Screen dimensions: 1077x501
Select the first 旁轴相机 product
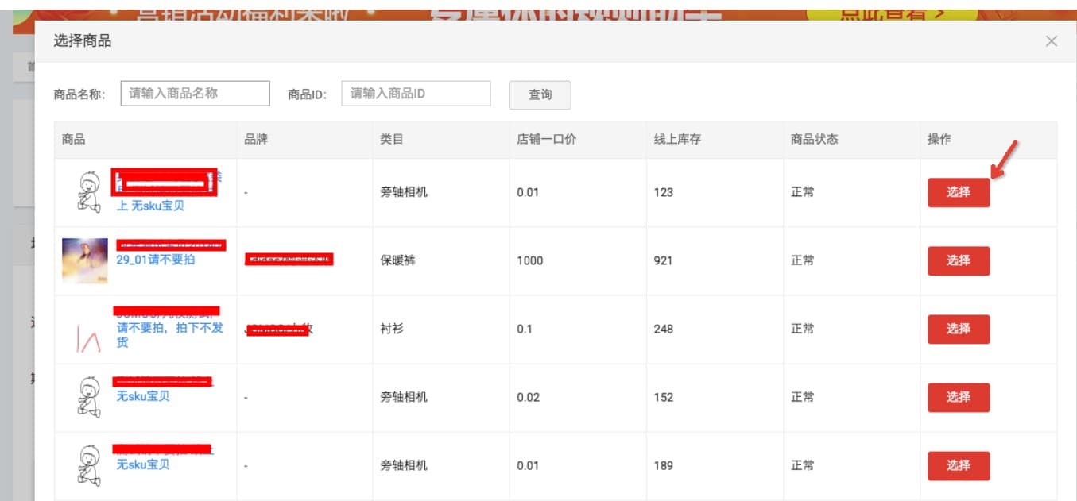[x=958, y=191]
